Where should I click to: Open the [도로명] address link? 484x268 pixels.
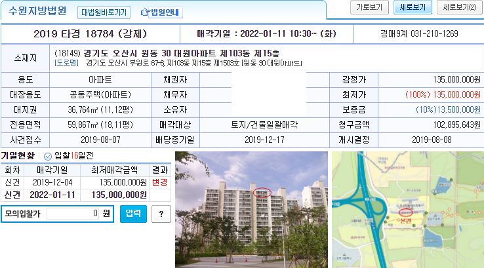(x=67, y=63)
